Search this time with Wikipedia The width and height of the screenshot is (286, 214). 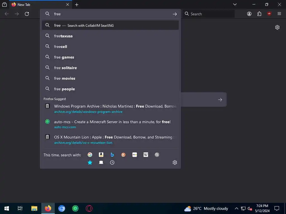146,155
